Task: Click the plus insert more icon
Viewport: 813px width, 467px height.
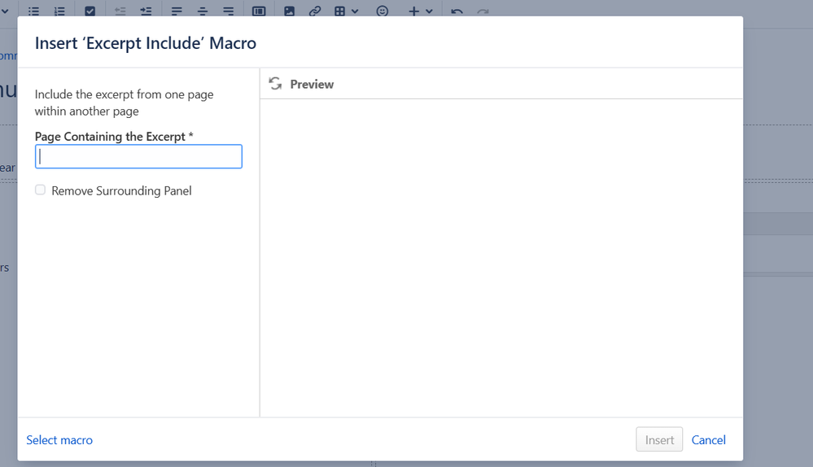Action: tap(413, 11)
